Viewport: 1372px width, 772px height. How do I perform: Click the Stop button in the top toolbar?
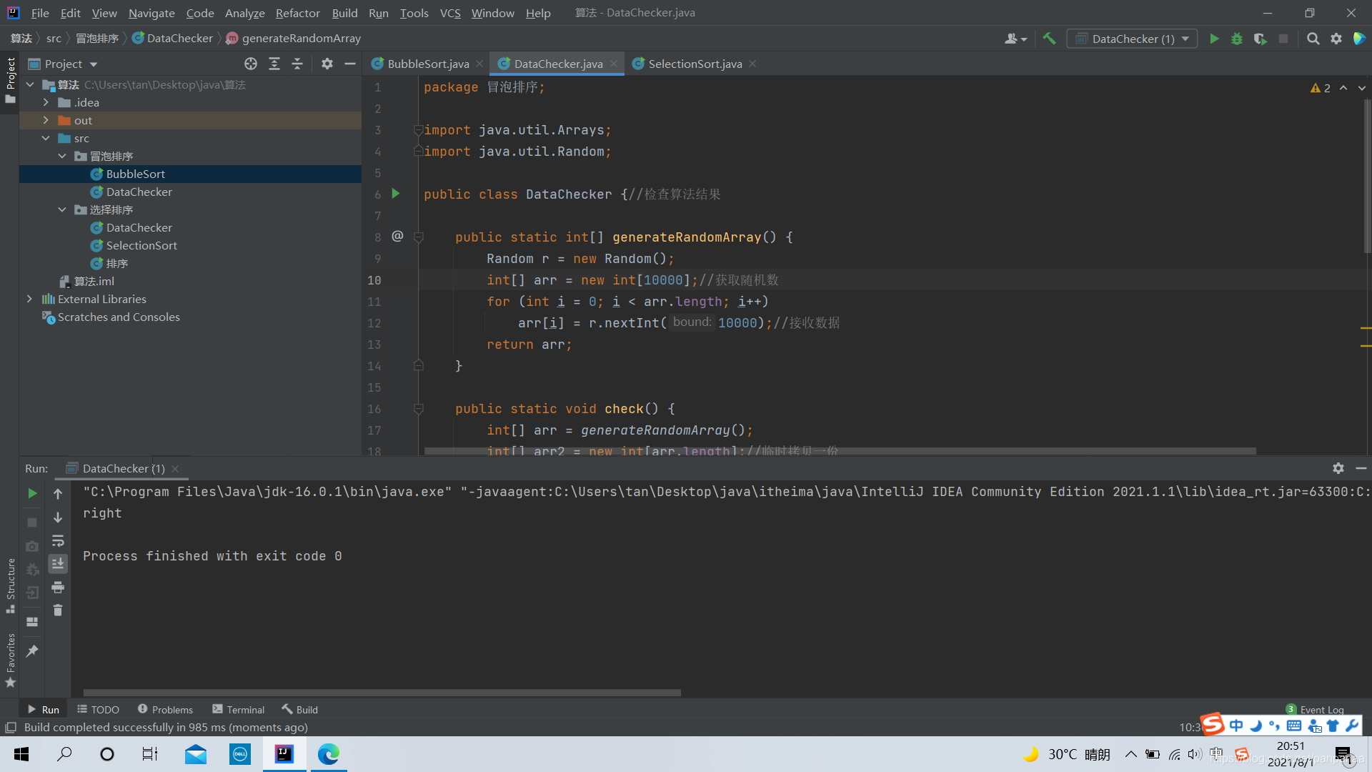(1283, 39)
